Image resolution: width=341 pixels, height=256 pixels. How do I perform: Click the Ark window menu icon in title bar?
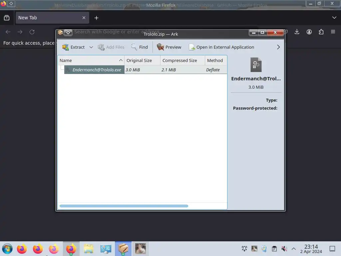point(60,32)
